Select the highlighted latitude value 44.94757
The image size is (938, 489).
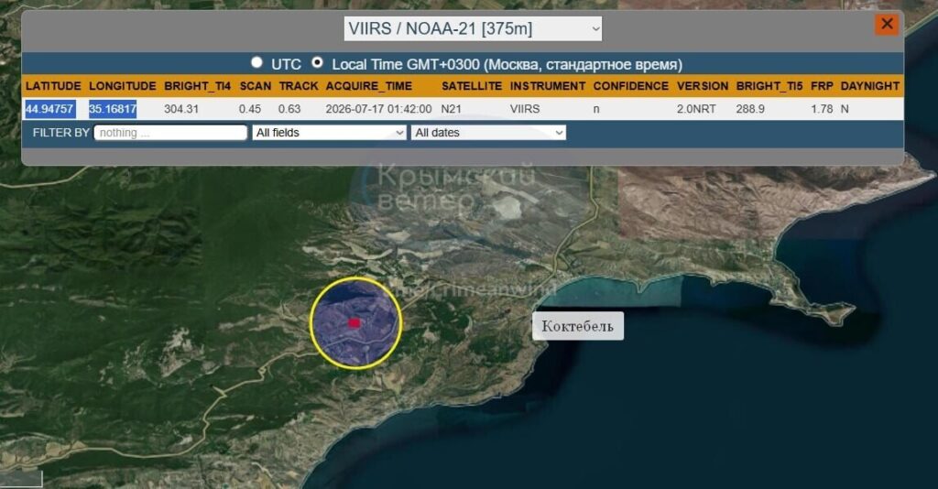pos(49,109)
